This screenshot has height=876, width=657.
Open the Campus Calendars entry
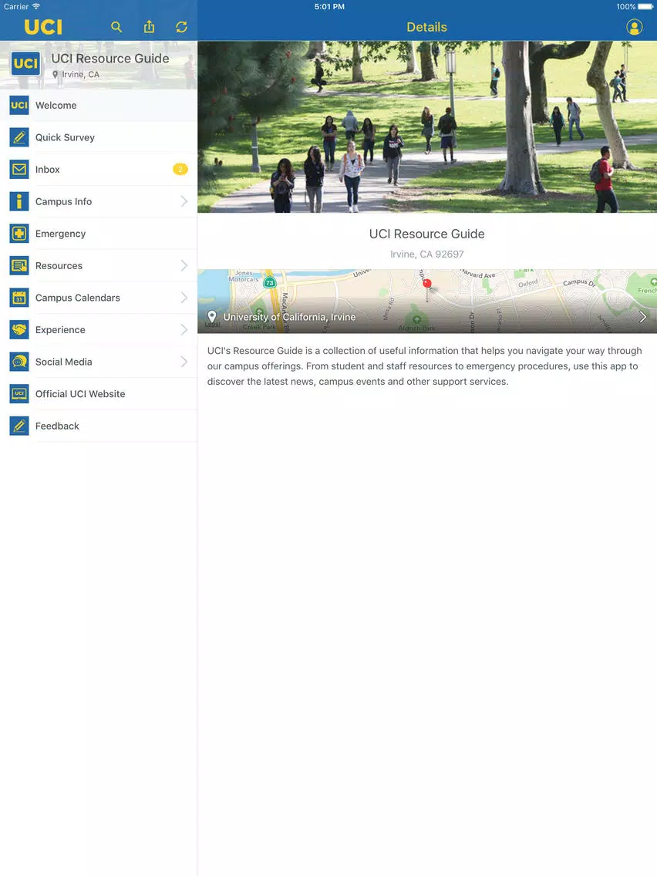pos(99,298)
